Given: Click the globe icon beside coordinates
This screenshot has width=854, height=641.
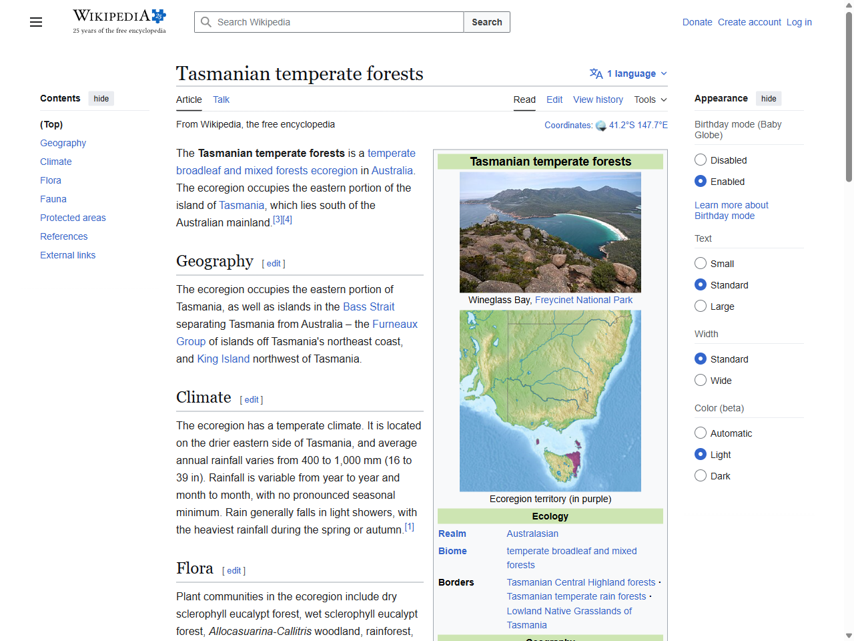Looking at the screenshot, I should (600, 126).
